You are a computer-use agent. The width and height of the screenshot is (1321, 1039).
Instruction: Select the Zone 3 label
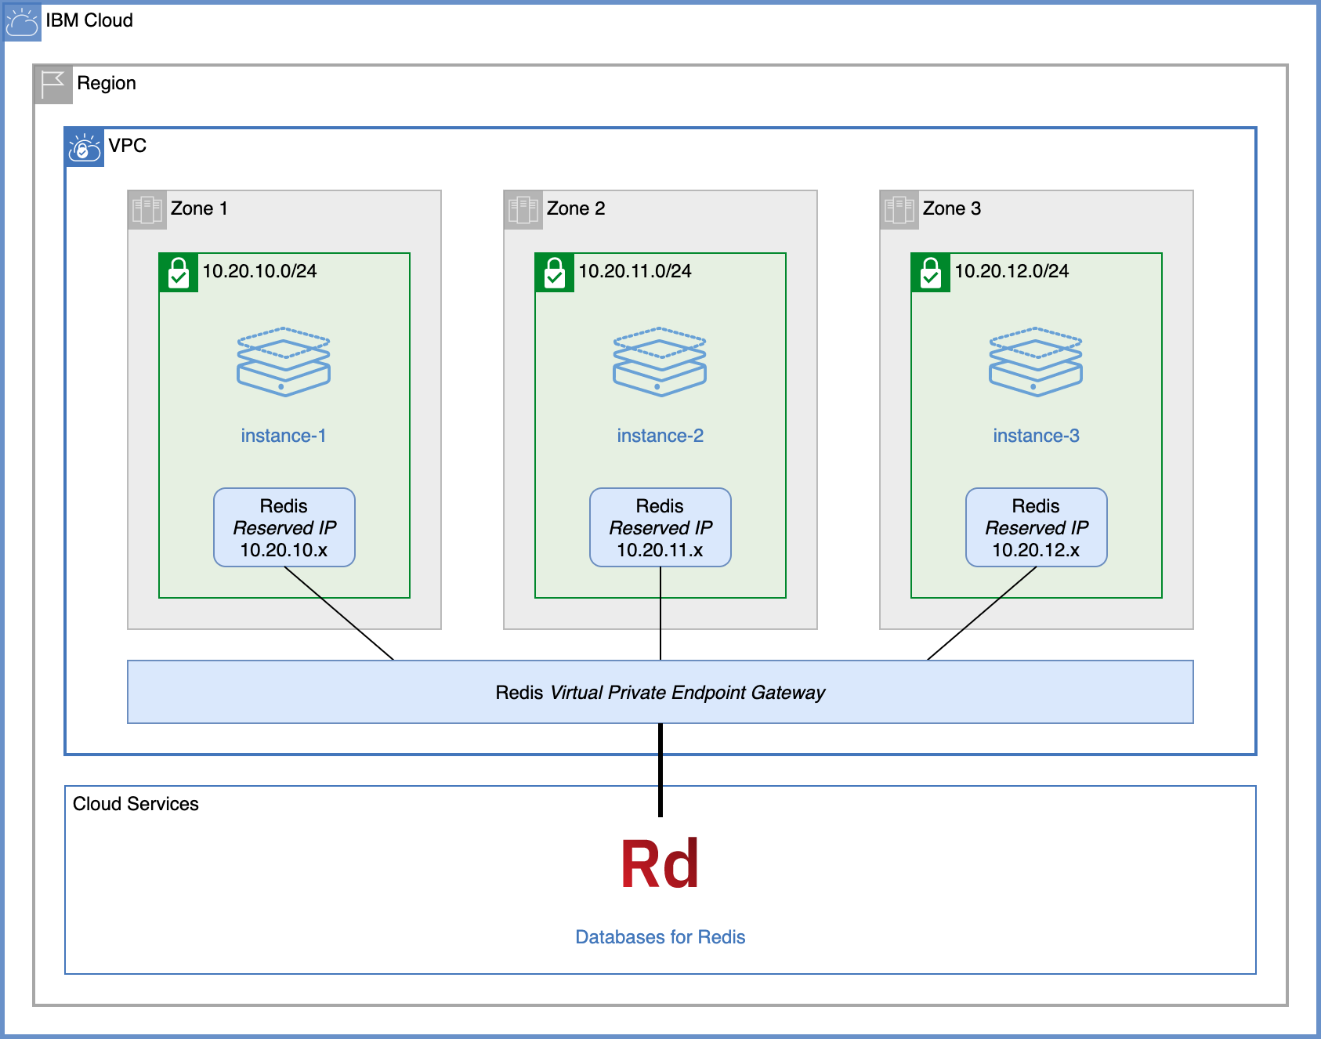click(952, 208)
